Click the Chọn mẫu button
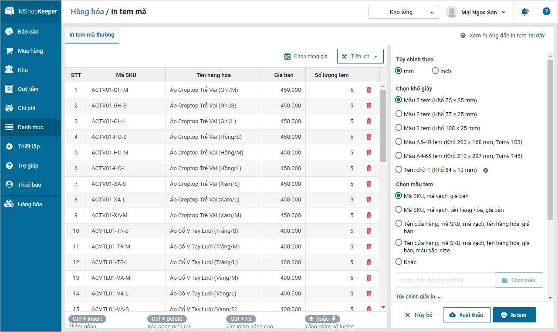This screenshot has width=558, height=332. click(x=519, y=280)
